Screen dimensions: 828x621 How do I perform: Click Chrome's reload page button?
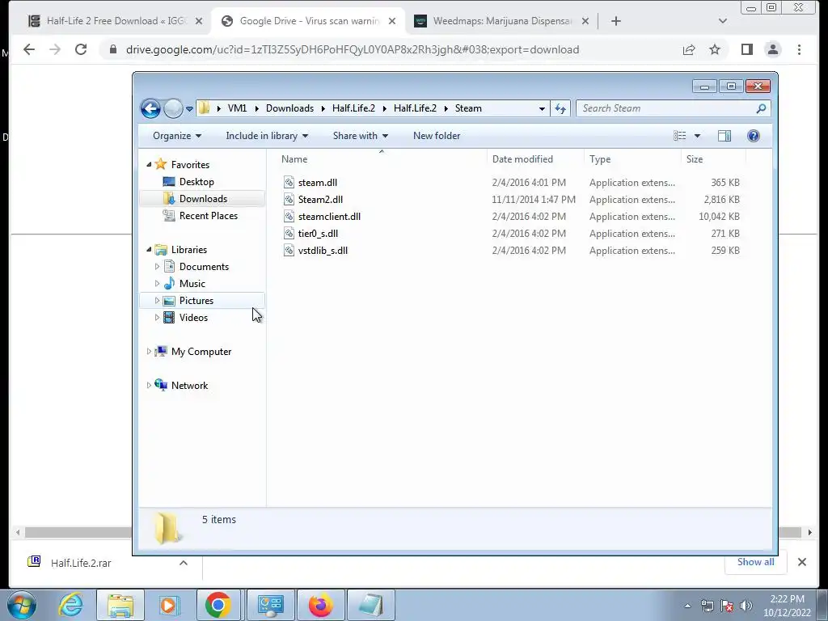(81, 49)
